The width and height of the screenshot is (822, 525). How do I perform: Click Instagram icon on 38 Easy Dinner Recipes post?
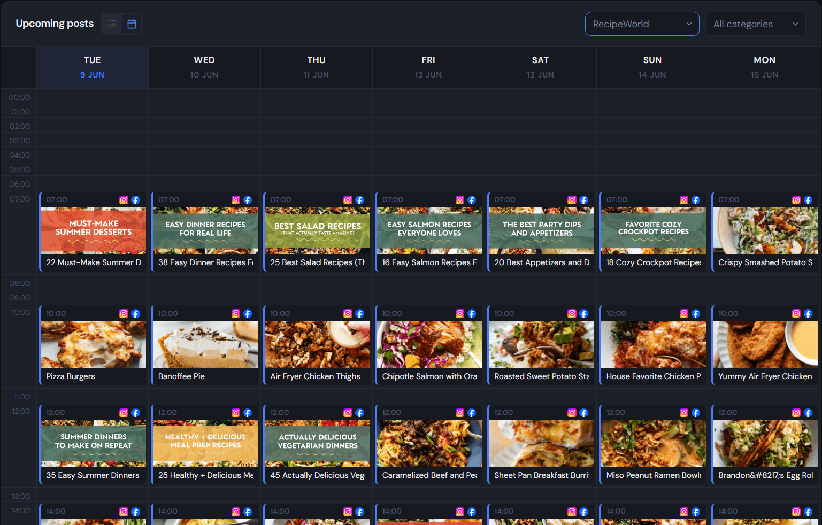point(236,200)
